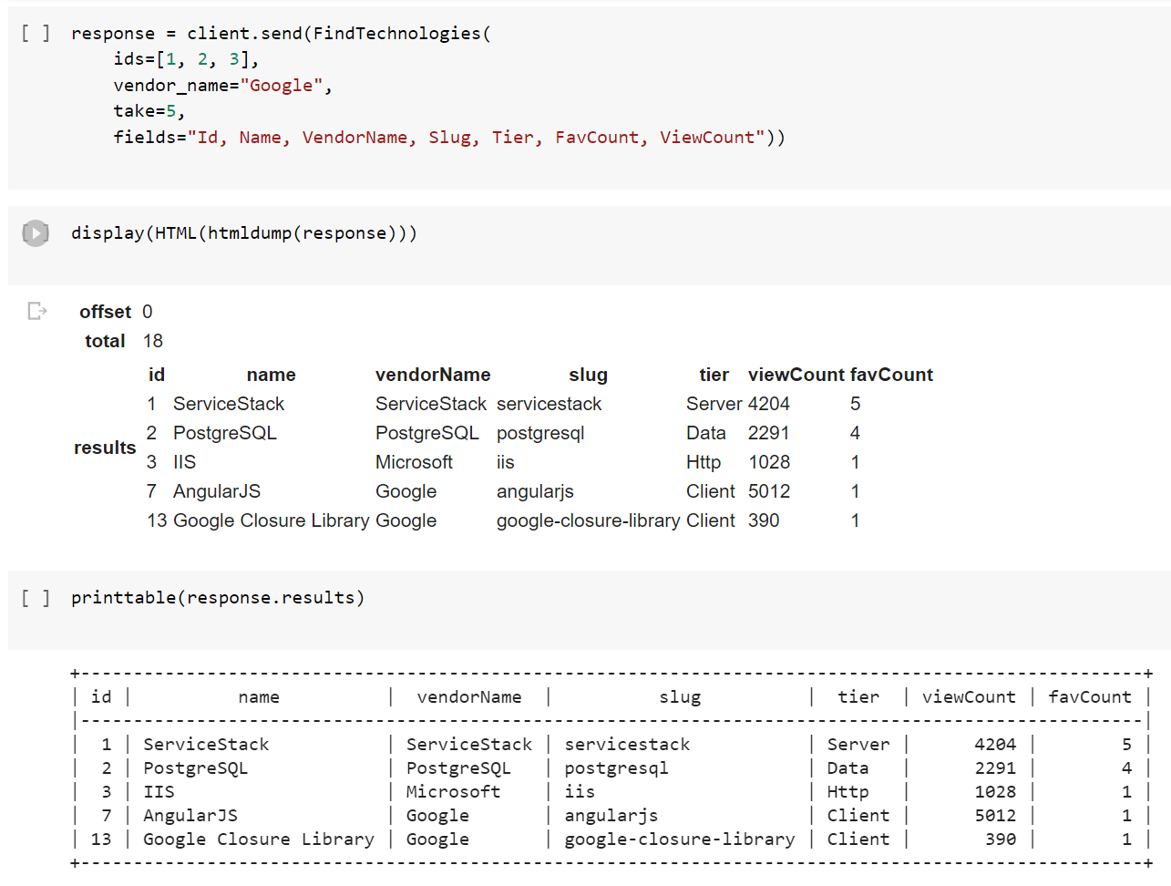Click the 'vendorName' header in the ASCII table
Screen dimensions: 1171x886
[x=469, y=697]
